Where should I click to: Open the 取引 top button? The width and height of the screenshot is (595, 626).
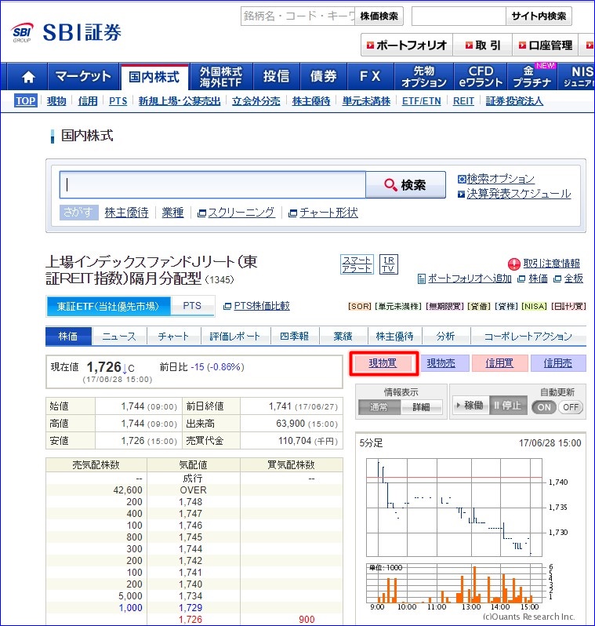click(482, 45)
